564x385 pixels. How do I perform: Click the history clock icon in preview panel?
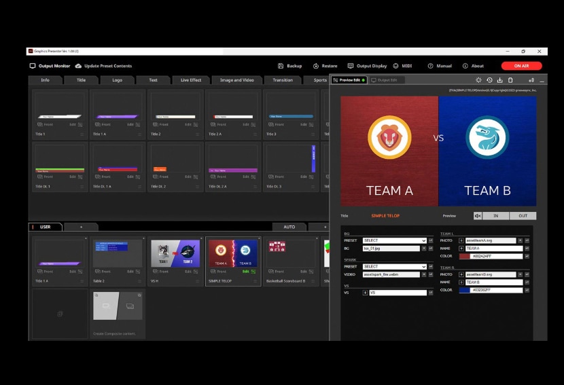point(489,80)
